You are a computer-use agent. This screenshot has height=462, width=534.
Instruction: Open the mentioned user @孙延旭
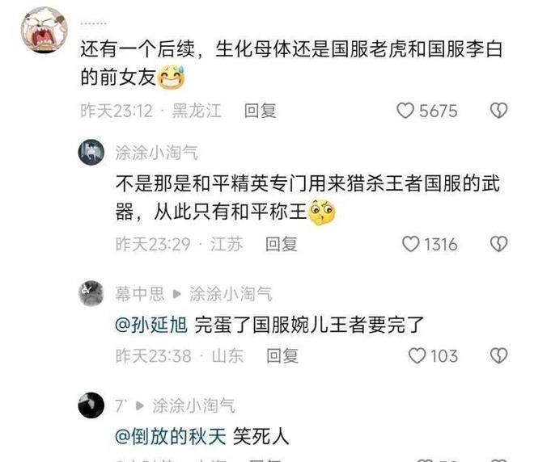151,325
